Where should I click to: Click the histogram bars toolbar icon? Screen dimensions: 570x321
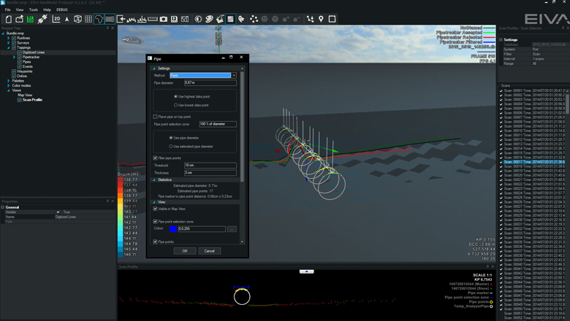[142, 19]
